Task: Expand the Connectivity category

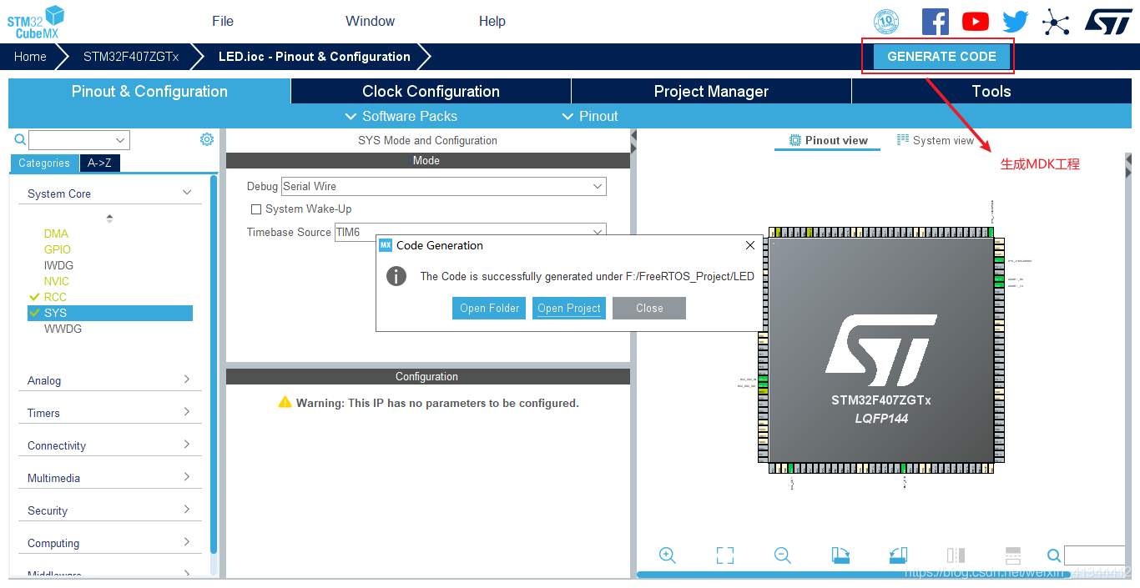Action: [x=110, y=445]
